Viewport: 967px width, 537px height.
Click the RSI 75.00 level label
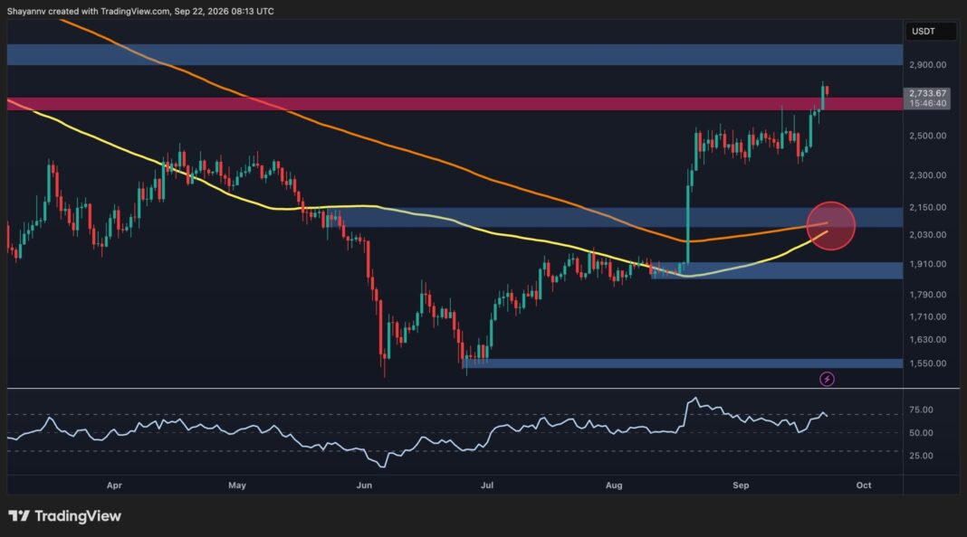pyautogui.click(x=921, y=410)
